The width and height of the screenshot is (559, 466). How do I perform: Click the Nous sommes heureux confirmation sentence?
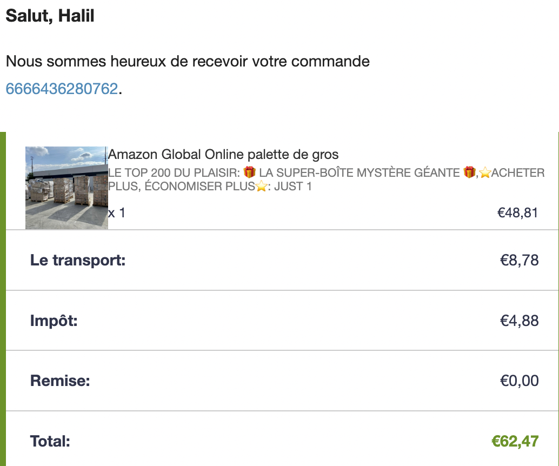tap(188, 62)
